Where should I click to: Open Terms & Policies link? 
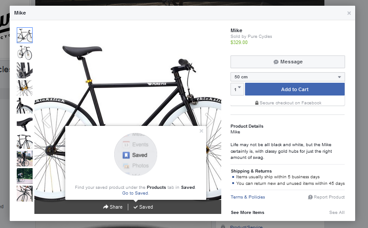(x=248, y=197)
